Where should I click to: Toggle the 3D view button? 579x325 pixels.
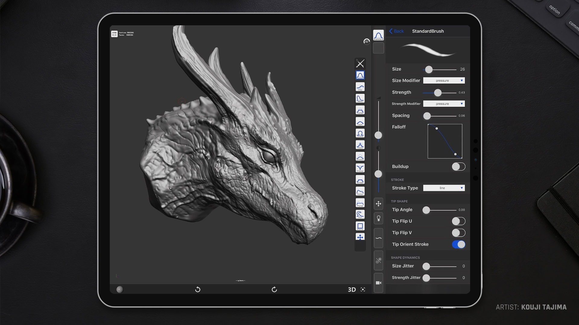tap(352, 289)
